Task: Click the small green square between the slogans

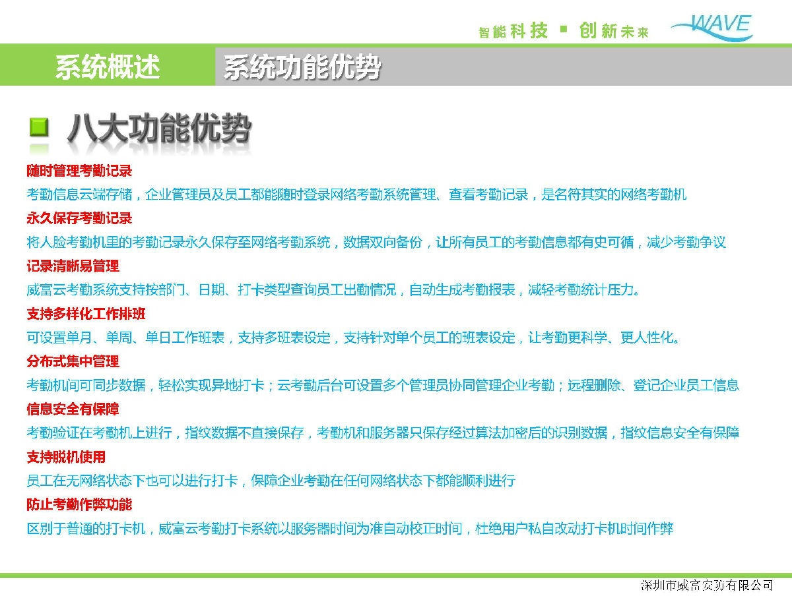Action: point(563,29)
